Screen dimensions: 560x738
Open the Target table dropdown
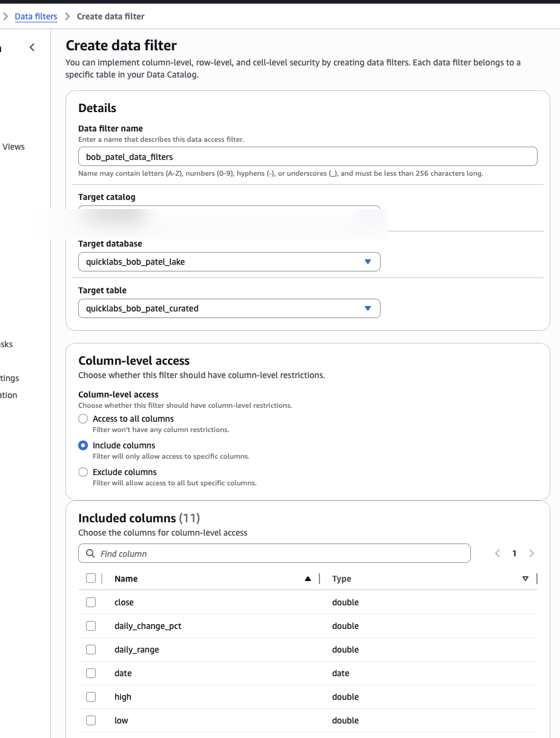pos(229,308)
